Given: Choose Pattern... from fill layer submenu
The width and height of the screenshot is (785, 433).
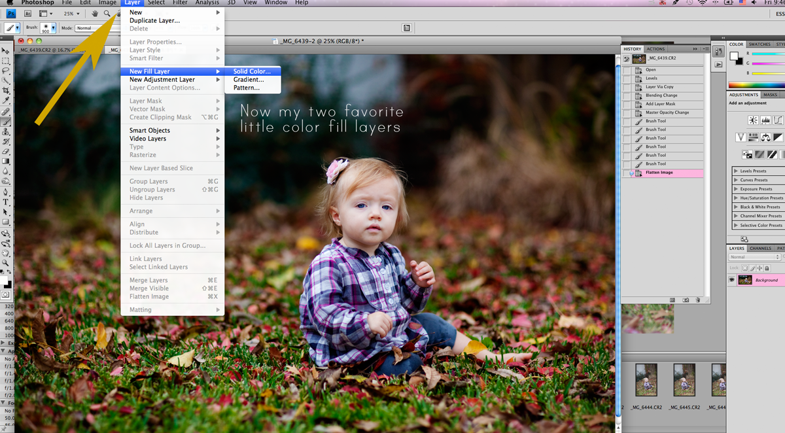Looking at the screenshot, I should click(x=253, y=88).
